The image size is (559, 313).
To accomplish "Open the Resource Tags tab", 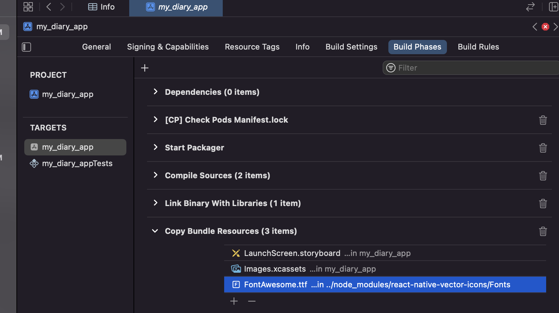I will pyautogui.click(x=252, y=47).
